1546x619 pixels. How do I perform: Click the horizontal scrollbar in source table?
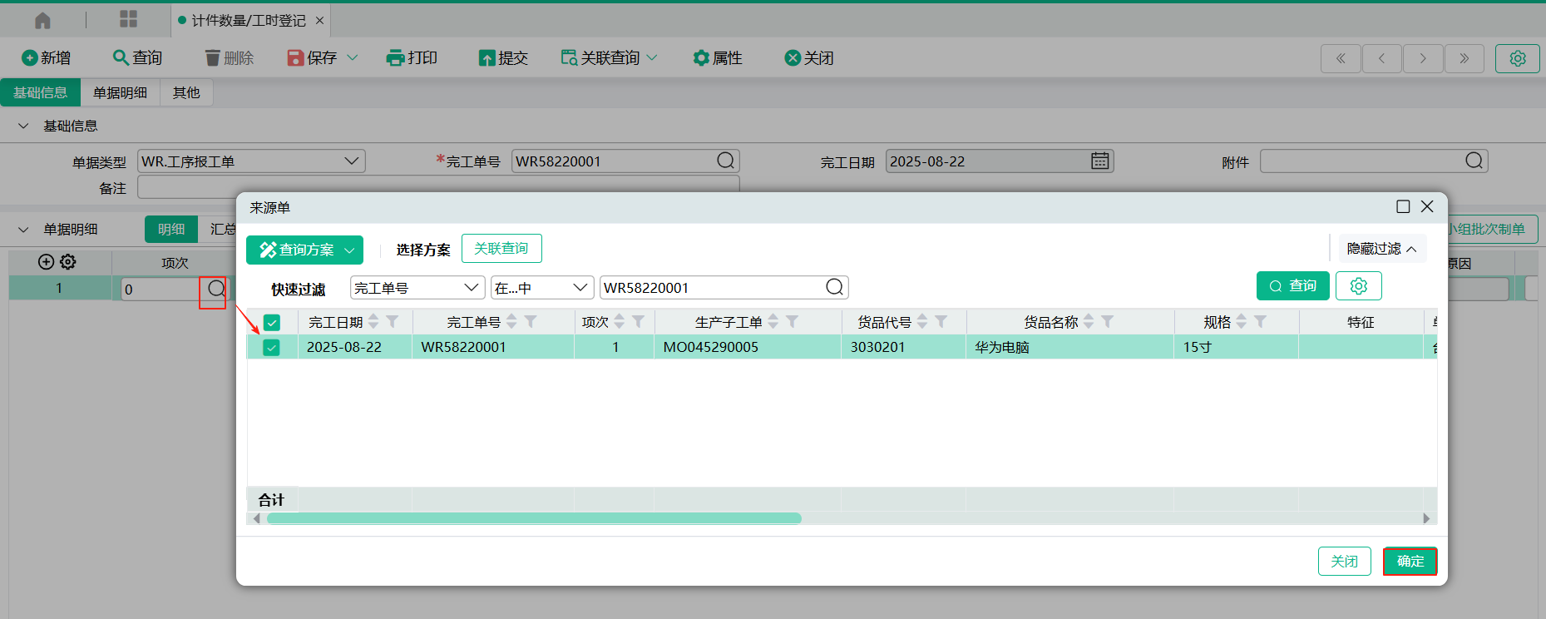click(534, 518)
